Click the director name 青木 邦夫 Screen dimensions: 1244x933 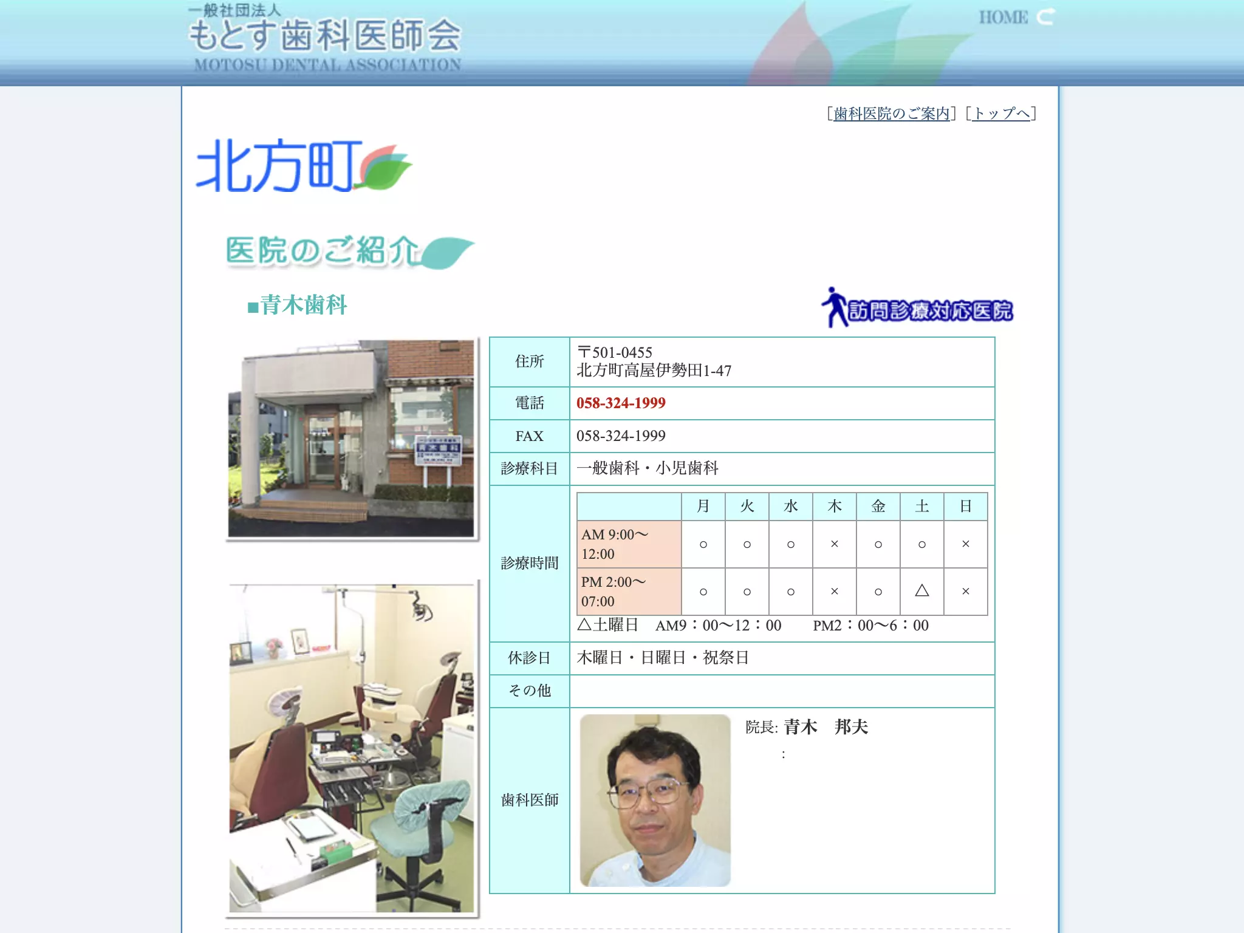click(x=825, y=727)
